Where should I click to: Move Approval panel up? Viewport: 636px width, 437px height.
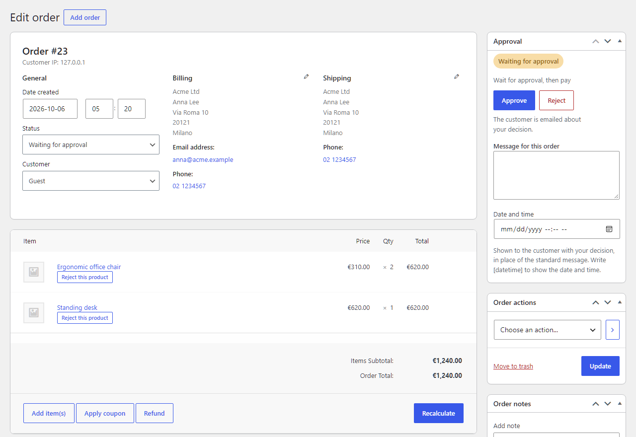click(x=596, y=41)
